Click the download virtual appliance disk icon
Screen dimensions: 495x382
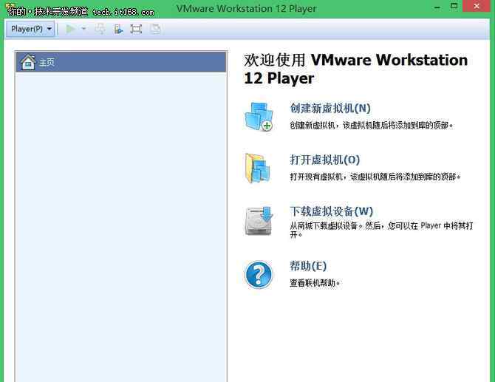pyautogui.click(x=259, y=221)
